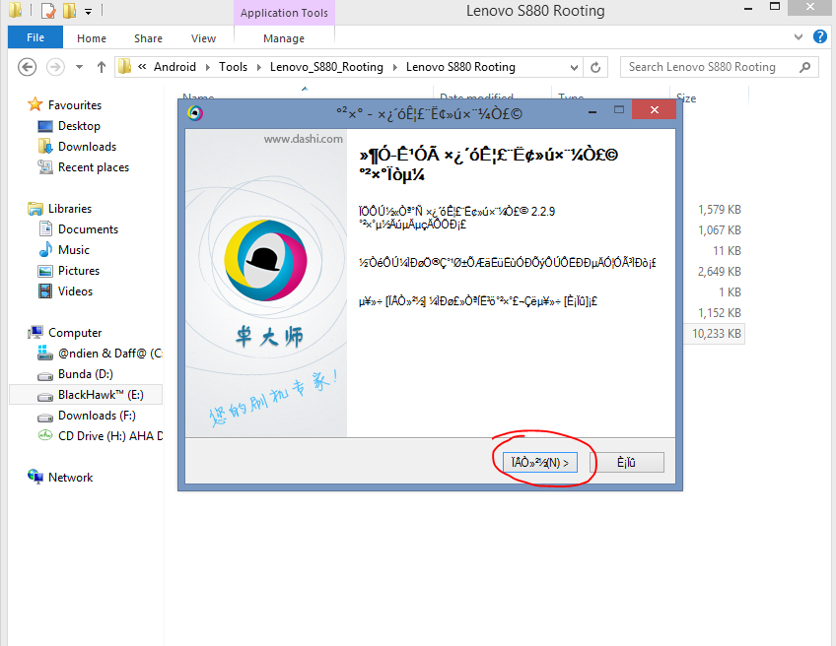Viewport: 836px width, 646px height.
Task: Open the Customize Quick Access Toolbar dropdown
Action: 88,11
